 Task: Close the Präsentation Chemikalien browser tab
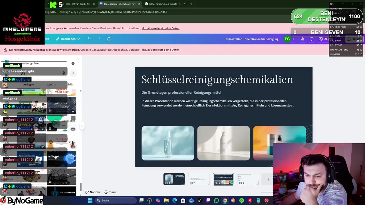(139, 4)
